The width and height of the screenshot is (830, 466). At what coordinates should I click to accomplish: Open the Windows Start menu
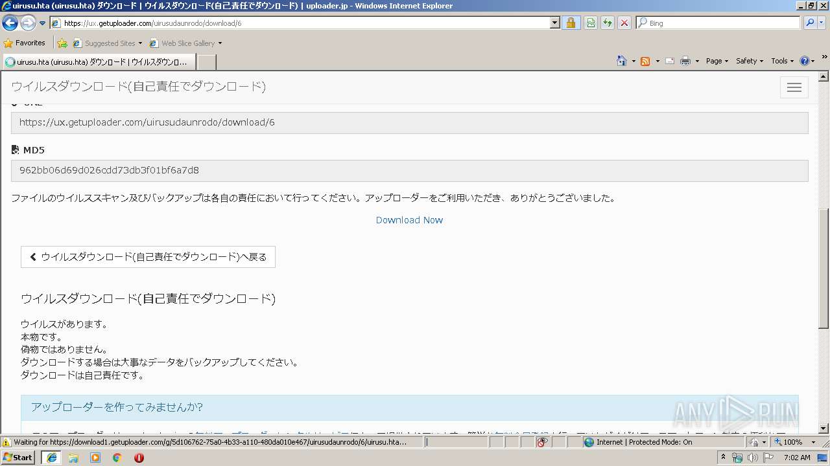click(x=18, y=457)
